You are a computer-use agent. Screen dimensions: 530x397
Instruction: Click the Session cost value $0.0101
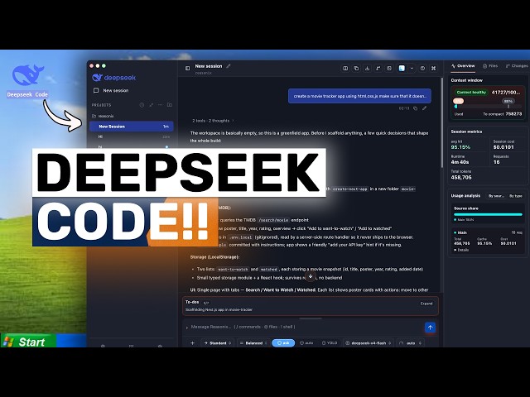coord(503,147)
